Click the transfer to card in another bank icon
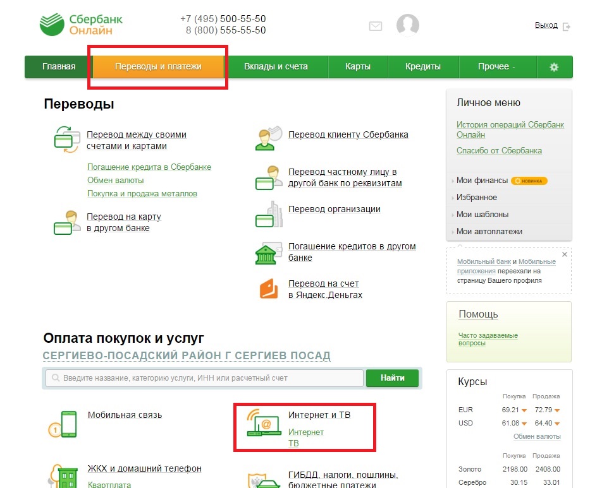590x488 pixels. (x=67, y=222)
